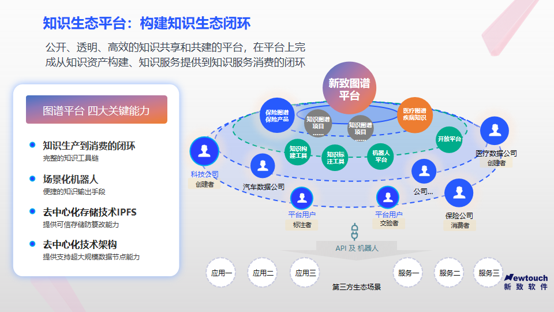Click the 医疗数据公司 user avatar icon
The image size is (554, 312).
[x=495, y=131]
